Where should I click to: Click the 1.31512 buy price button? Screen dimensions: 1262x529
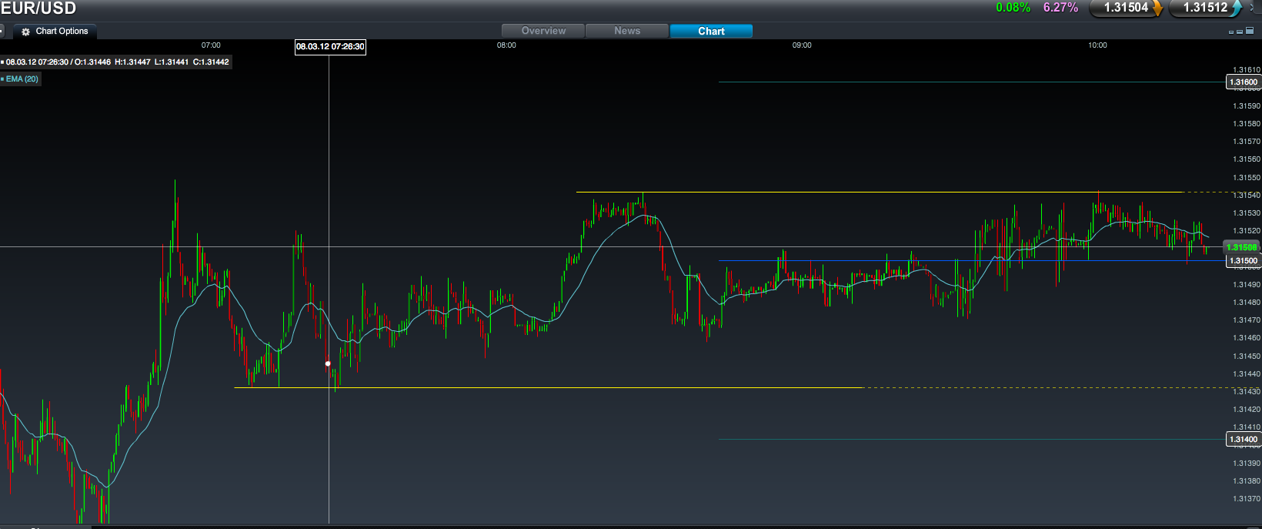pos(1204,8)
